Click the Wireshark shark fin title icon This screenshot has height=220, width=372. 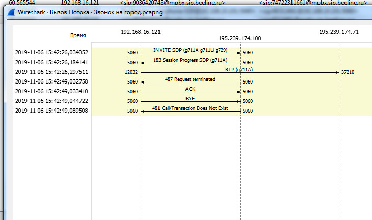tap(11, 12)
